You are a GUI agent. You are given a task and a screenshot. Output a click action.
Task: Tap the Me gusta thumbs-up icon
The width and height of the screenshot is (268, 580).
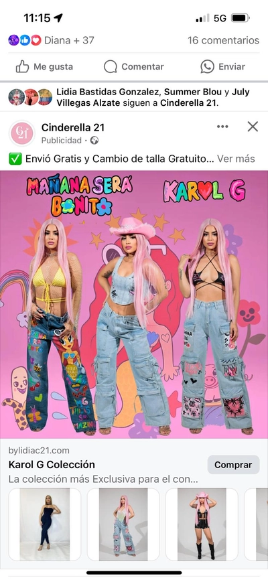22,66
